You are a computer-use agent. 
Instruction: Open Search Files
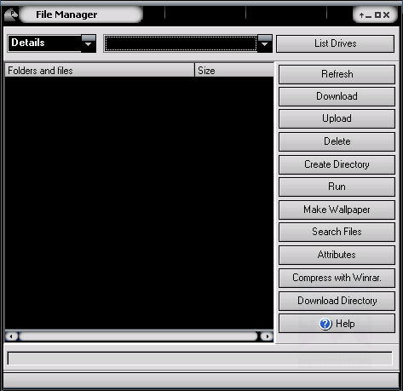pos(337,232)
